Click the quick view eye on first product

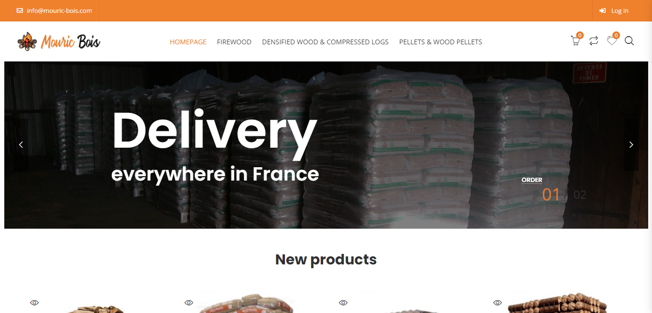pyautogui.click(x=34, y=303)
